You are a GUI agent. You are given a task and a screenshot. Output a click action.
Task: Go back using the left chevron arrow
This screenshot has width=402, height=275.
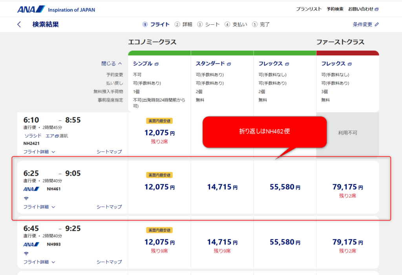tap(19, 24)
